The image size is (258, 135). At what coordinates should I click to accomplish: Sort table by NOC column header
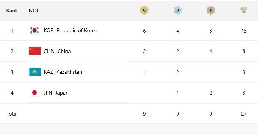point(34,10)
